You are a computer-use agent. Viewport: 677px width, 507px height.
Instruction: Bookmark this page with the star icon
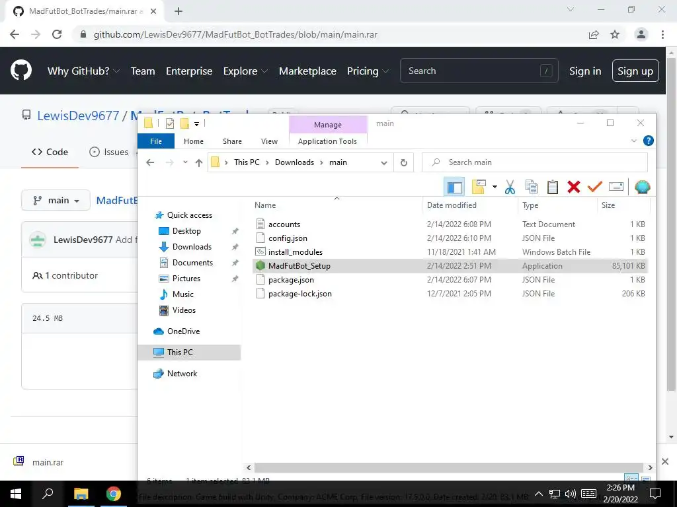pos(615,34)
